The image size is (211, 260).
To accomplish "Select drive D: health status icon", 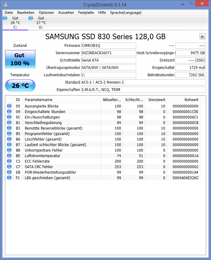I will point(31,18).
